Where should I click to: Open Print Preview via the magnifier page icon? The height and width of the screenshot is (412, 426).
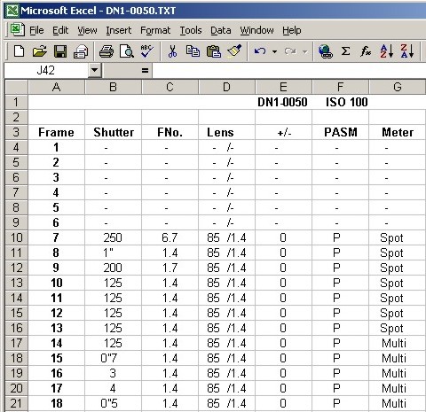point(127,51)
